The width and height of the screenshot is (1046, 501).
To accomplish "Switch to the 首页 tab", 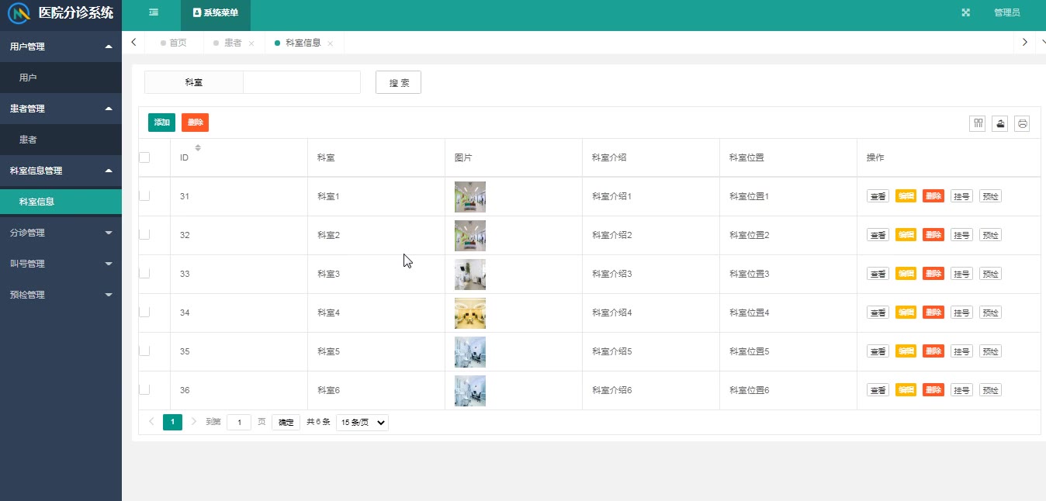I will [x=178, y=43].
